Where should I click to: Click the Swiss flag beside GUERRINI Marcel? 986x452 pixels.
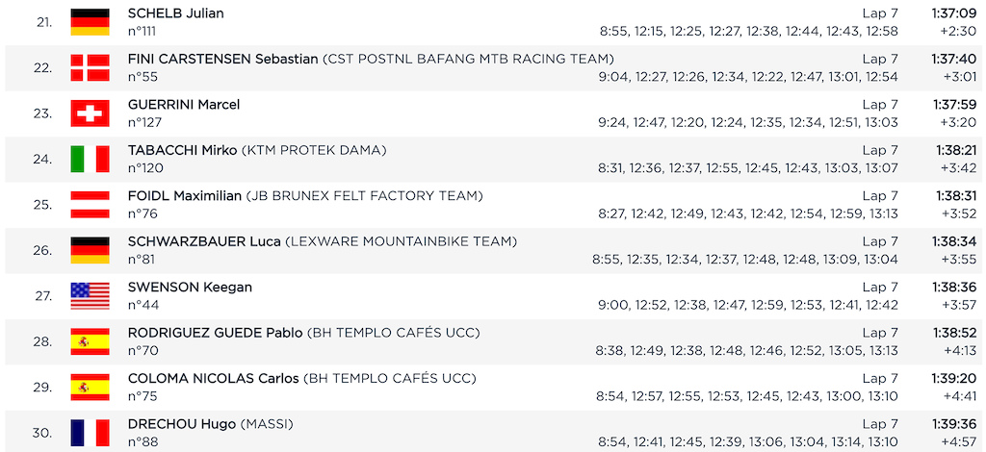[x=90, y=113]
